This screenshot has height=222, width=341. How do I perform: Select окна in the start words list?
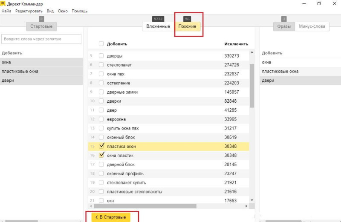click(x=41, y=62)
